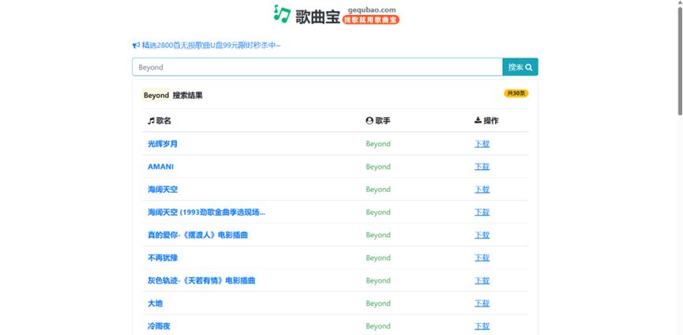
Task: Click the 歌手 column header
Action: (x=378, y=121)
